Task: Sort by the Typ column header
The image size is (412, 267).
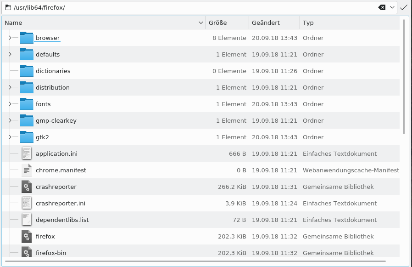Action: (x=350, y=23)
